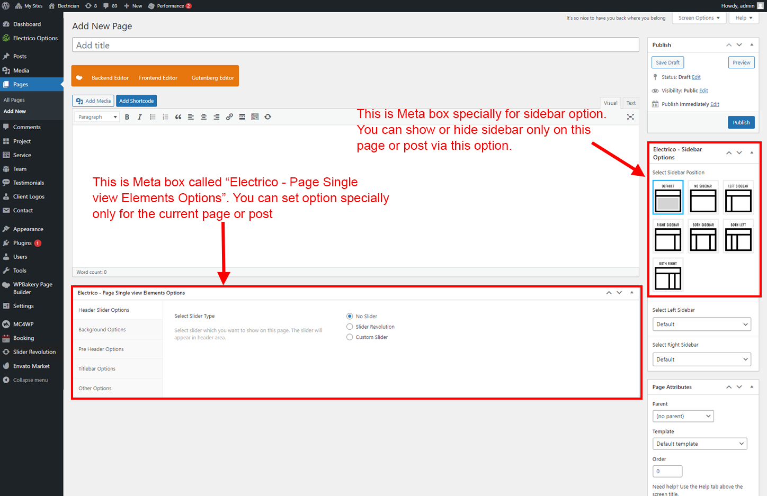The image size is (767, 496).
Task: Click the Italic formatting icon
Action: tap(140, 117)
